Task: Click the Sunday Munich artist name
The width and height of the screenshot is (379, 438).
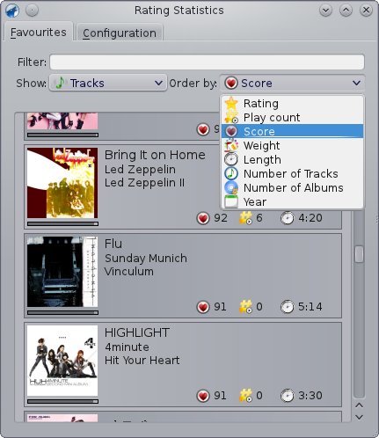Action: click(146, 258)
